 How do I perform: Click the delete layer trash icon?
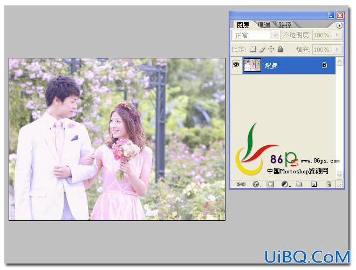(x=328, y=184)
